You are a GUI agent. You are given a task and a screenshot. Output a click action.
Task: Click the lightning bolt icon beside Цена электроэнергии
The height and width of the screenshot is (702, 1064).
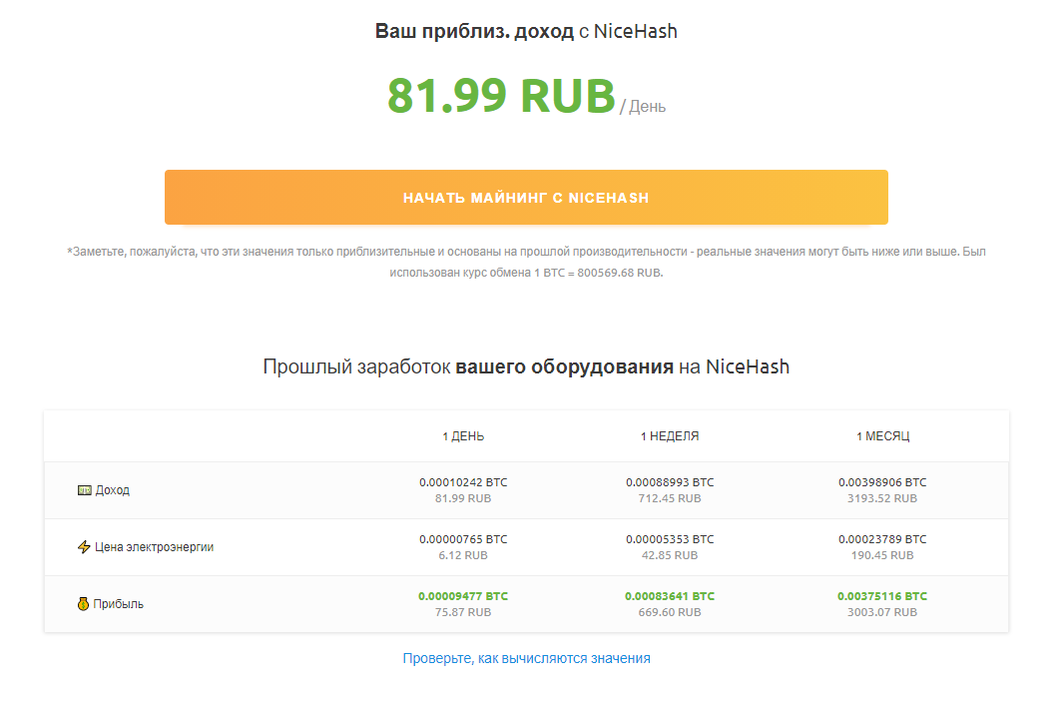[x=84, y=546]
